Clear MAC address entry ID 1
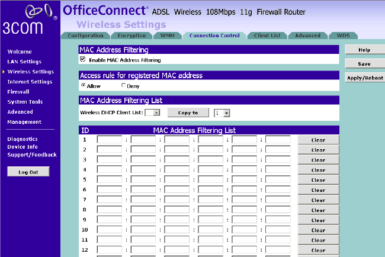 click(319, 140)
